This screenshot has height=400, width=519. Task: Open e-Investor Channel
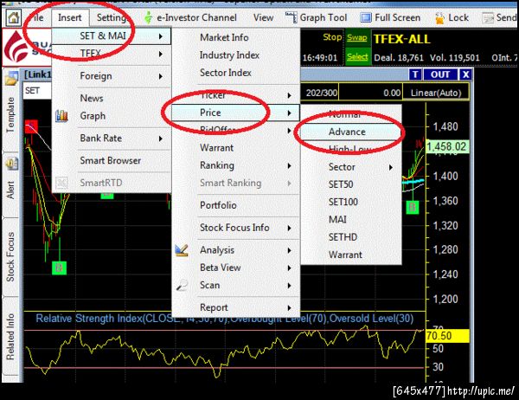pyautogui.click(x=196, y=17)
